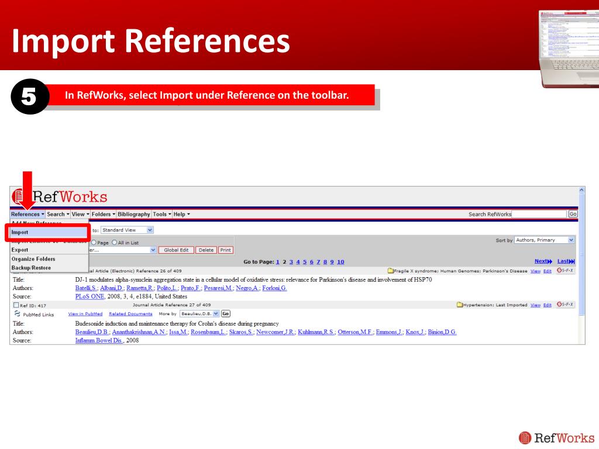Click author link Forloni,G.
The width and height of the screenshot is (599, 449).
pyautogui.click(x=274, y=288)
